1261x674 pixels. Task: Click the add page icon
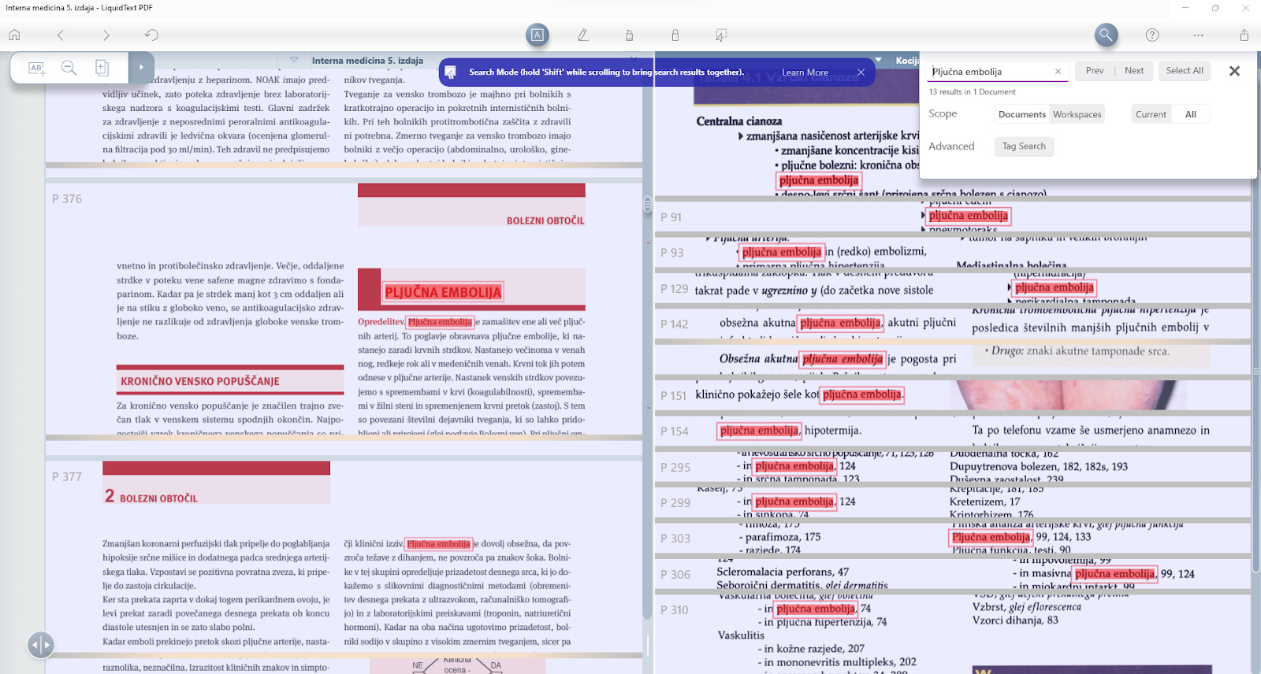(102, 68)
